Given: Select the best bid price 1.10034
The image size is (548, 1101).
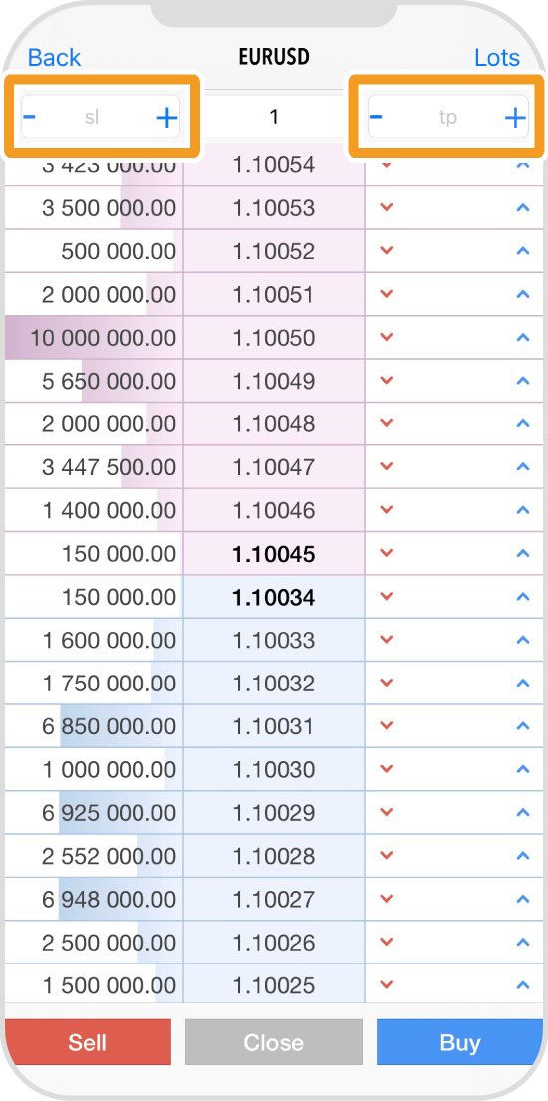Looking at the screenshot, I should (x=274, y=597).
